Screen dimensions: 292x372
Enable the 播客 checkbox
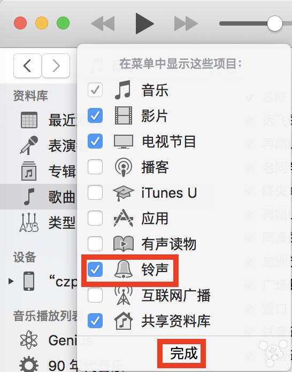[95, 167]
